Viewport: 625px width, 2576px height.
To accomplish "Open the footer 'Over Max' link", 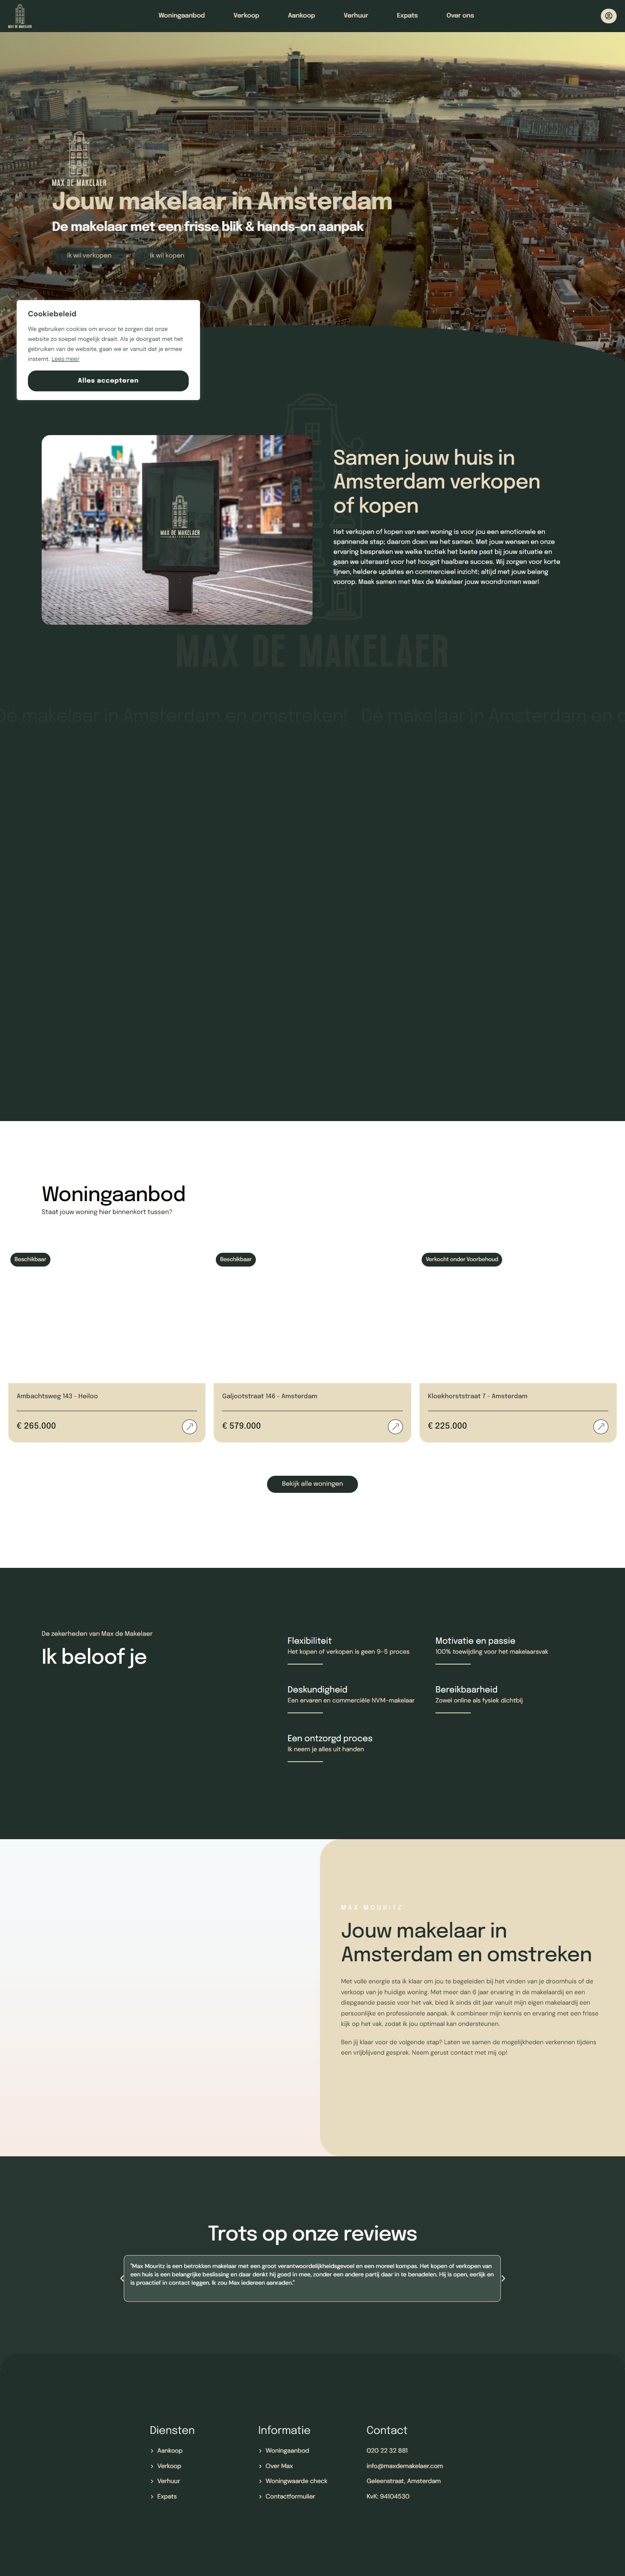I will 279,2466.
